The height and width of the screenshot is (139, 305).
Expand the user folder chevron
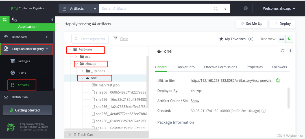77,57
